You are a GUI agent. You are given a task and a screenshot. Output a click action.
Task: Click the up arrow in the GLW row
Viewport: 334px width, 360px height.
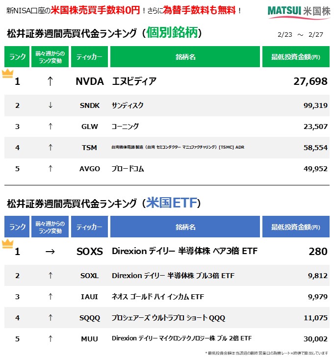point(51,126)
